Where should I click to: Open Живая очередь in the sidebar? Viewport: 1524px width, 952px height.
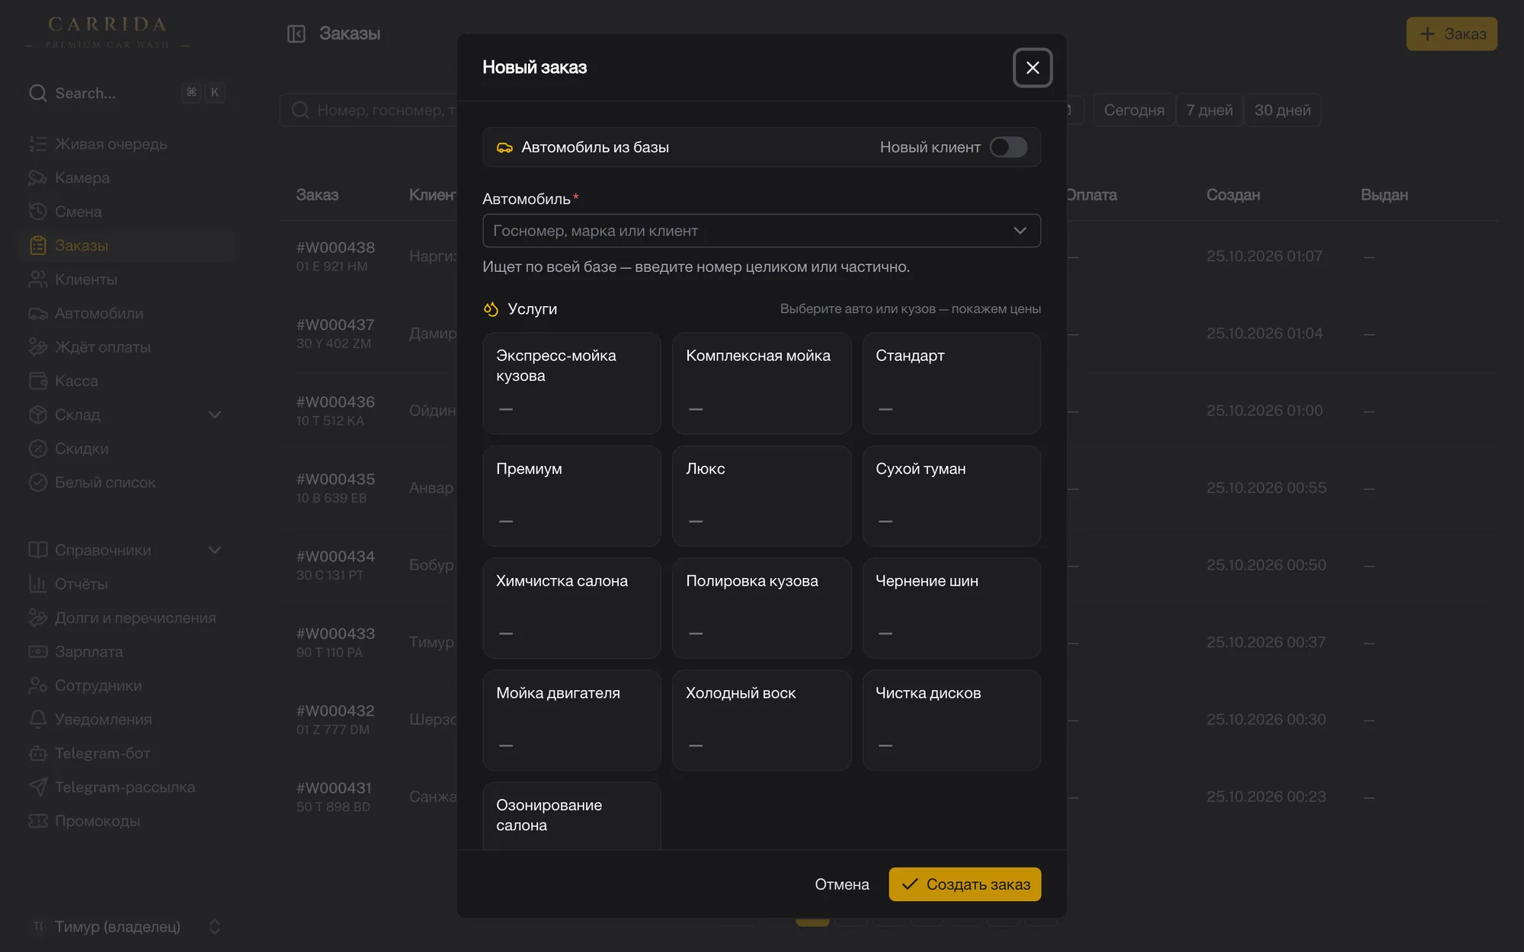[126, 144]
